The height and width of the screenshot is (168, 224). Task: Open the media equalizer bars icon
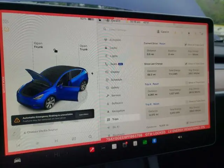73,139
